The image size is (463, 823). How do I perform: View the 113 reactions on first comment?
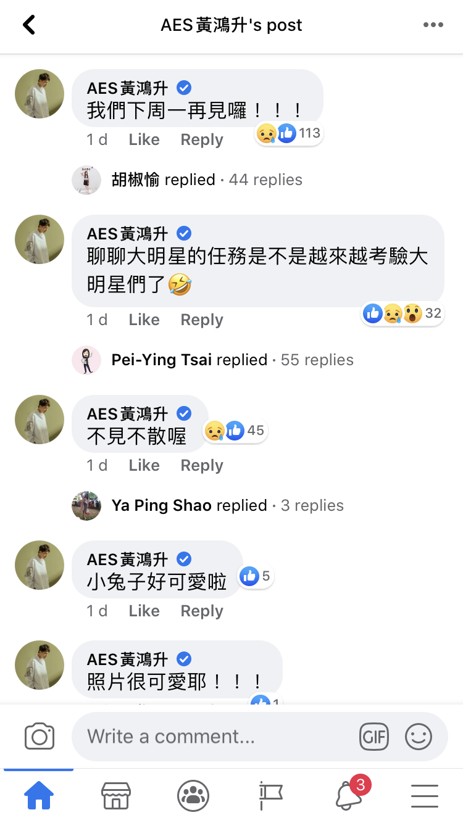(289, 133)
